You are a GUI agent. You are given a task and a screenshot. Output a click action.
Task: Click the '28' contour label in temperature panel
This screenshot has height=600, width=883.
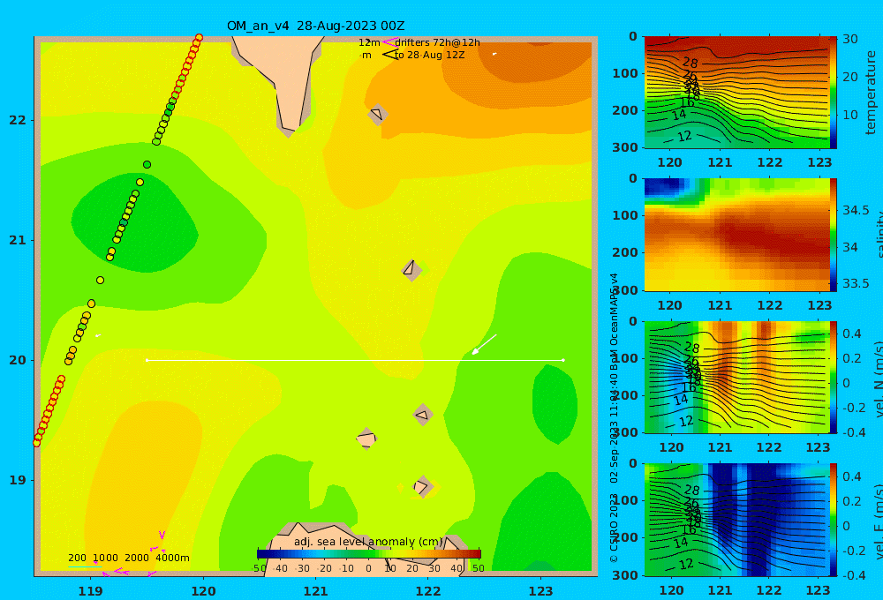tap(691, 63)
